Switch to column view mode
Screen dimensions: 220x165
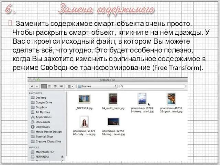coord(55,86)
